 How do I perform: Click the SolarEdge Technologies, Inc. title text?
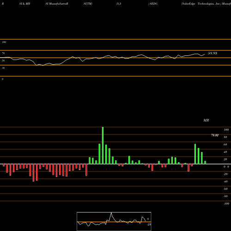201,4
